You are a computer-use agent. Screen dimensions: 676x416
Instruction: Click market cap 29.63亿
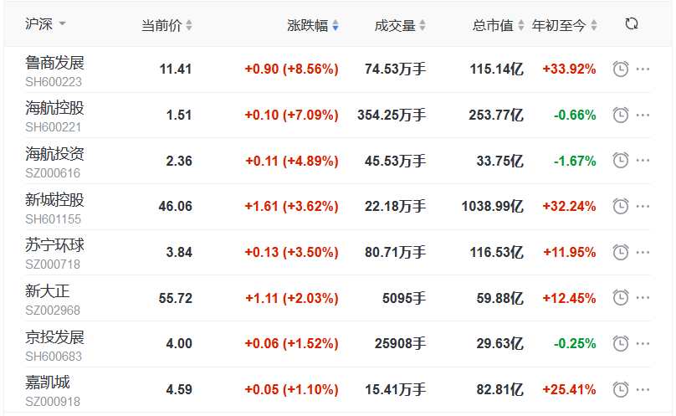(500, 343)
